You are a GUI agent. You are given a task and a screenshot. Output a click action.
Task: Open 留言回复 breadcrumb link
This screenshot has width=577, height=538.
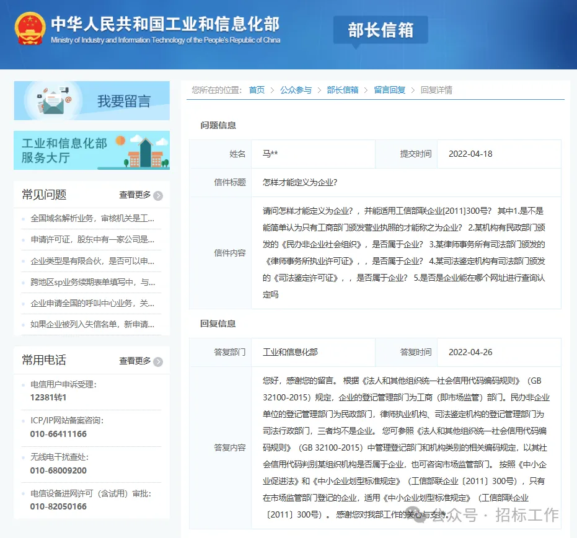[x=389, y=90]
